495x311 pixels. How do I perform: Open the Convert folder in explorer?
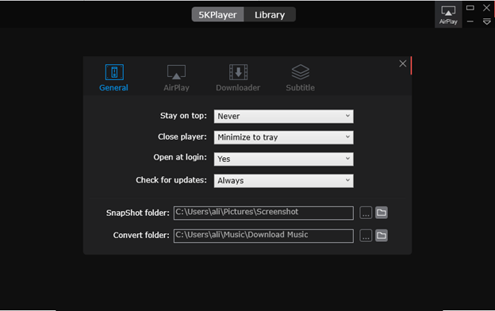click(382, 236)
